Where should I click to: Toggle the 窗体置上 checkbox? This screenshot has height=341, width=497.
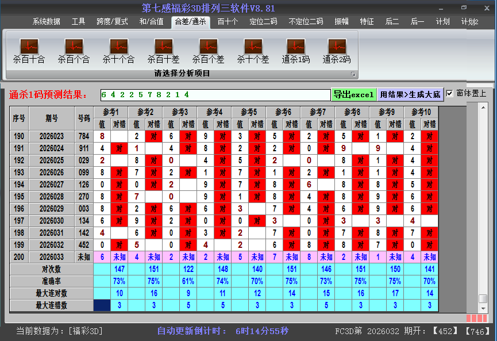[x=450, y=93]
